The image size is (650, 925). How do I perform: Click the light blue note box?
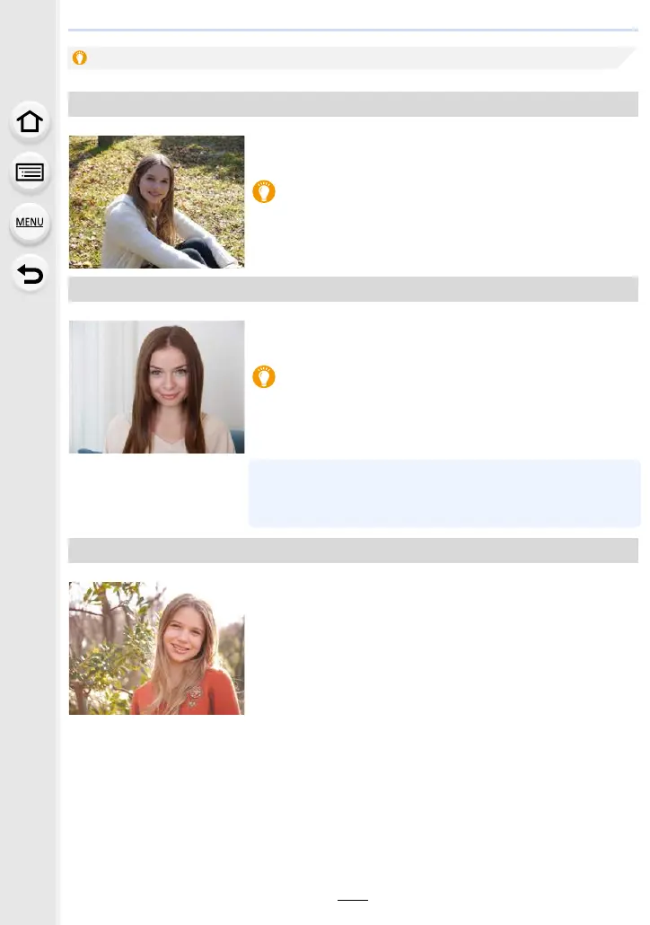click(444, 493)
